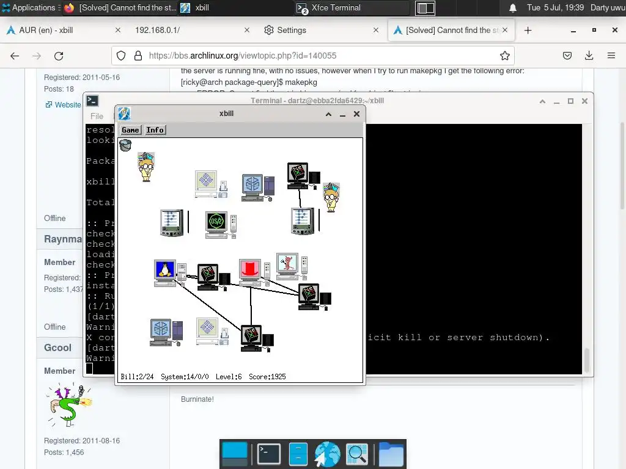Click the System:14/0/0 status text
The width and height of the screenshot is (626, 469).
coord(185,377)
